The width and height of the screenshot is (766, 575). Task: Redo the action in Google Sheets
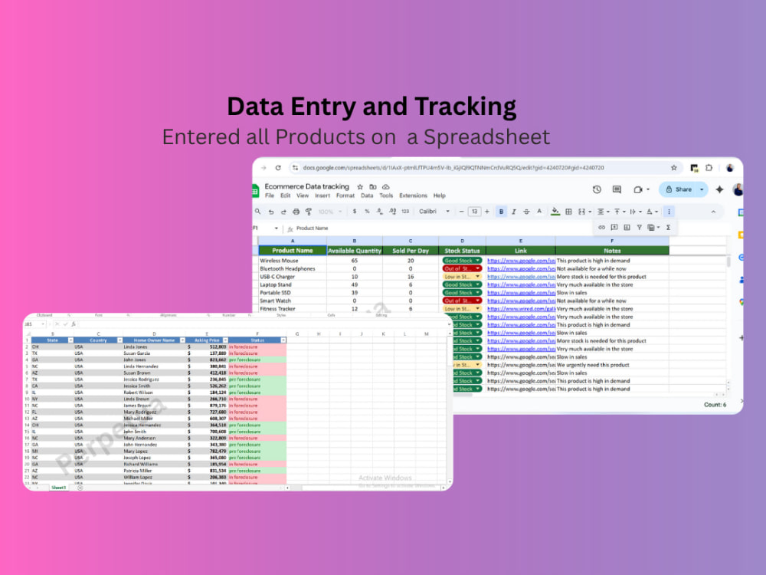(283, 212)
